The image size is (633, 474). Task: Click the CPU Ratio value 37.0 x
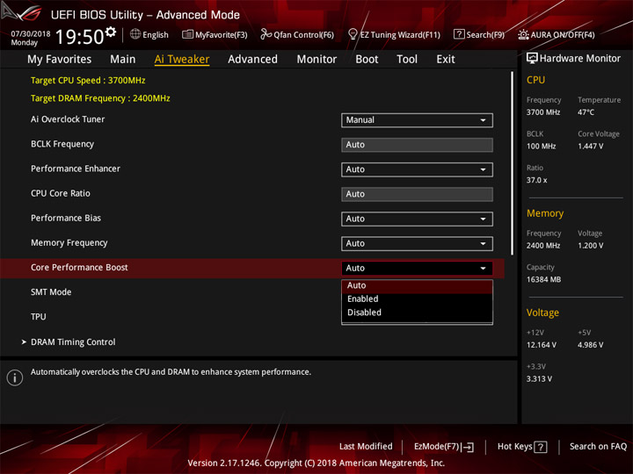(536, 180)
